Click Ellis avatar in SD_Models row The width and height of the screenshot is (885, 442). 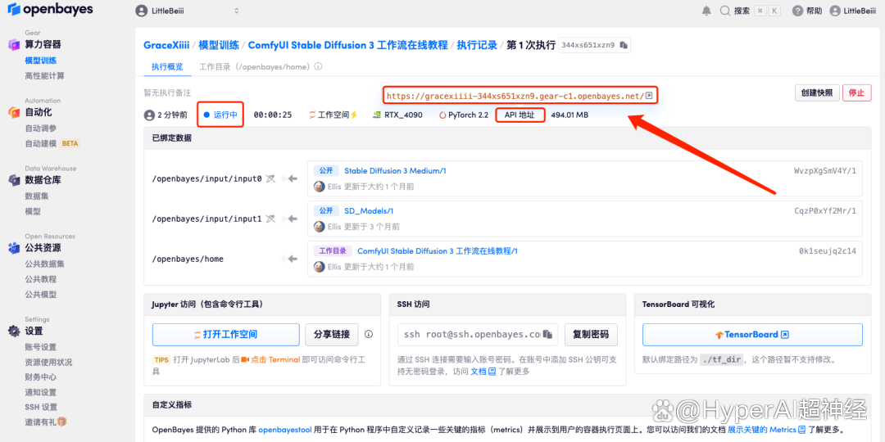point(320,227)
